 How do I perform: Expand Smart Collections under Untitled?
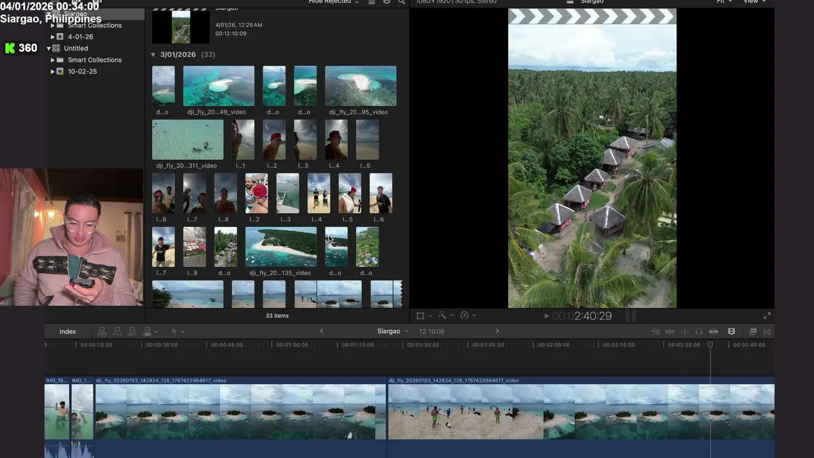tap(53, 60)
